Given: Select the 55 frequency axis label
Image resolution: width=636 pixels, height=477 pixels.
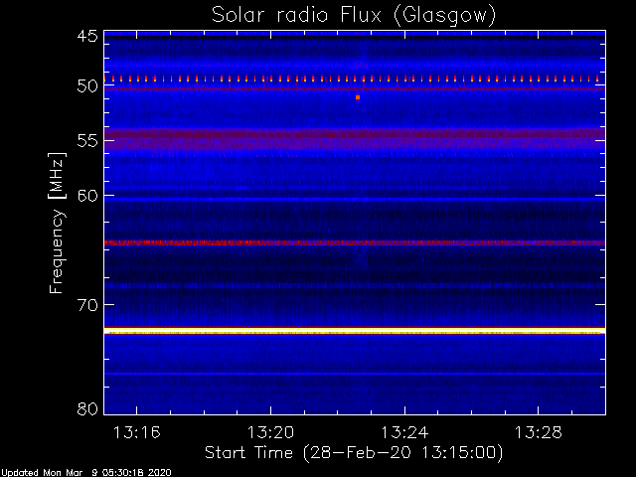Looking at the screenshot, I should (87, 141).
